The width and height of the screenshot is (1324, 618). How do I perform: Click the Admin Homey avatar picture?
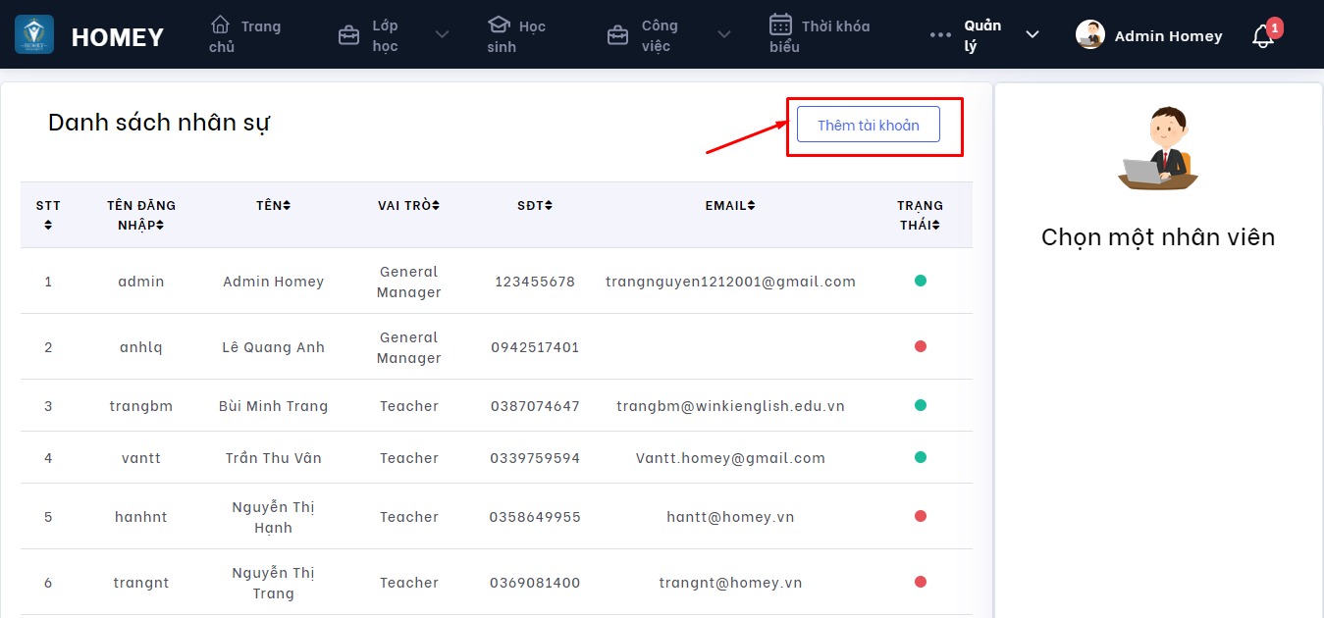[1089, 35]
